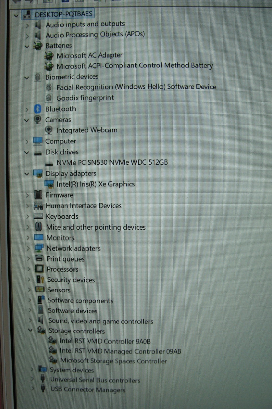
Task: Click the Security devices key icon
Action: 40,279
